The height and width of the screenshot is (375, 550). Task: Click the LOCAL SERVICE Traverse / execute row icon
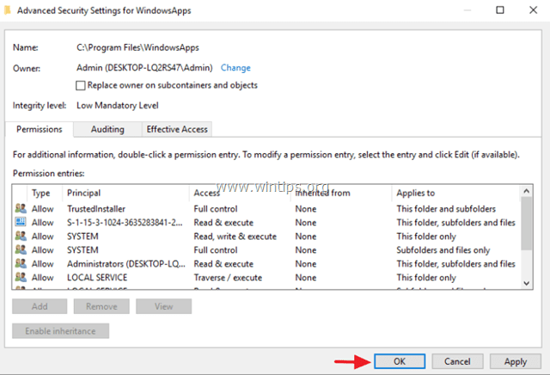tap(21, 277)
